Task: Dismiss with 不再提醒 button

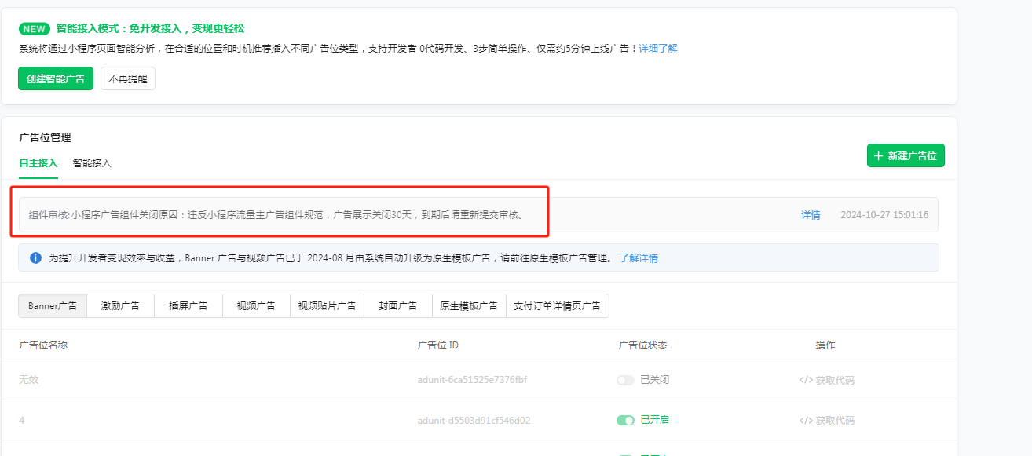Action: (128, 78)
